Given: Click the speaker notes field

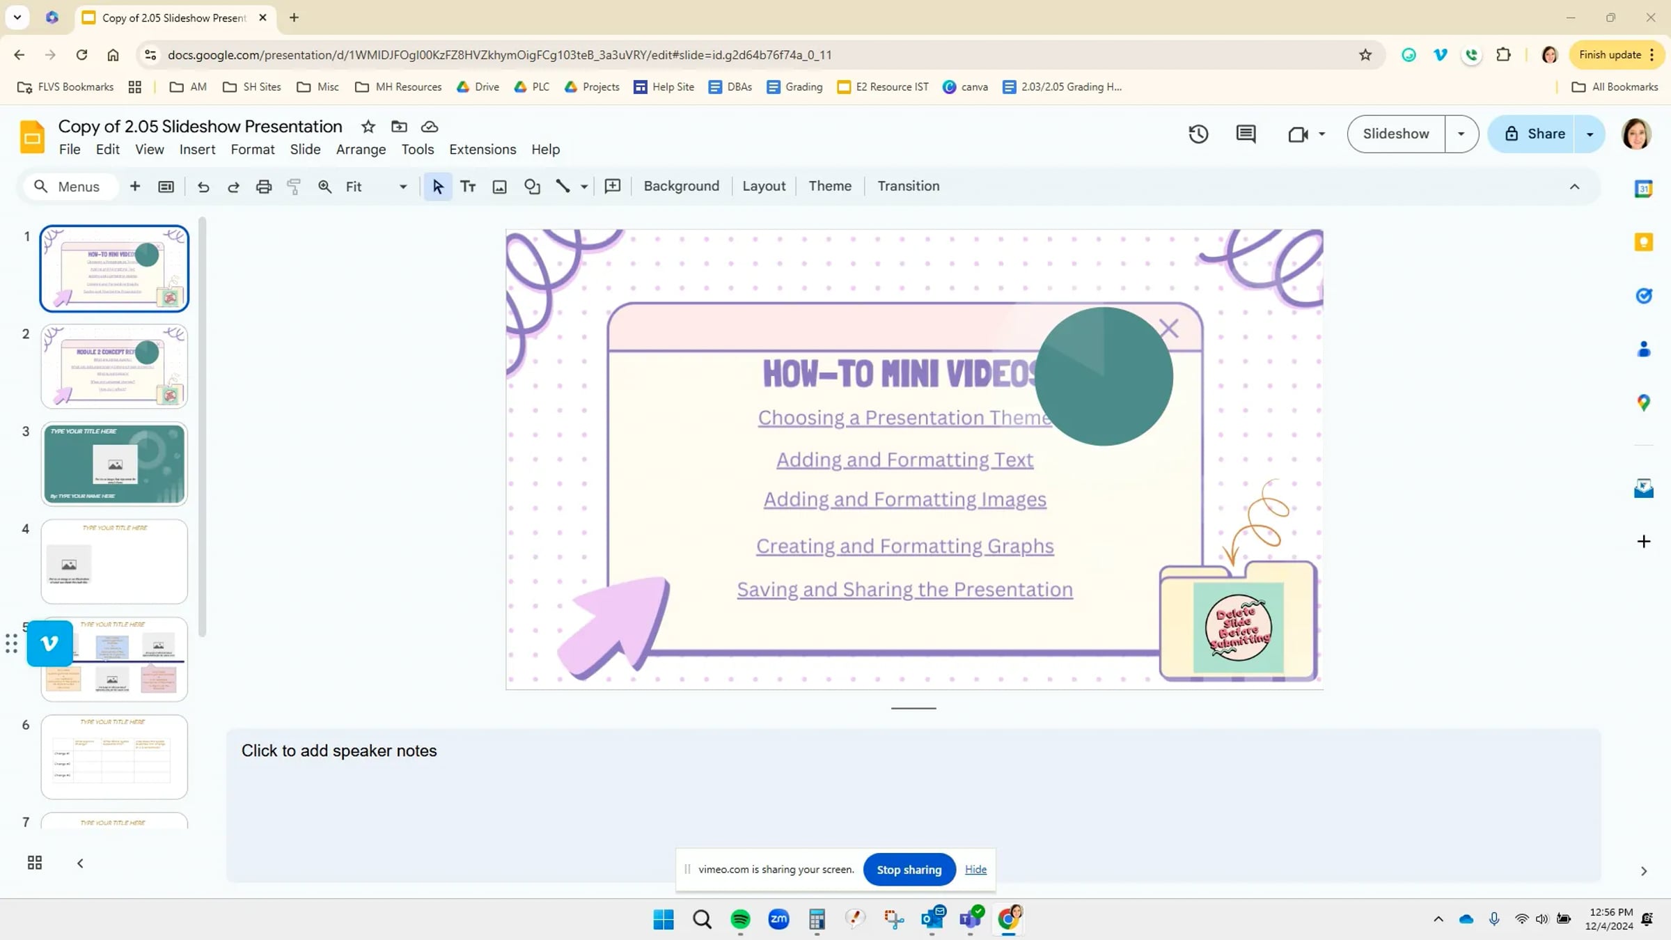Looking at the screenshot, I should pyautogui.click(x=913, y=806).
